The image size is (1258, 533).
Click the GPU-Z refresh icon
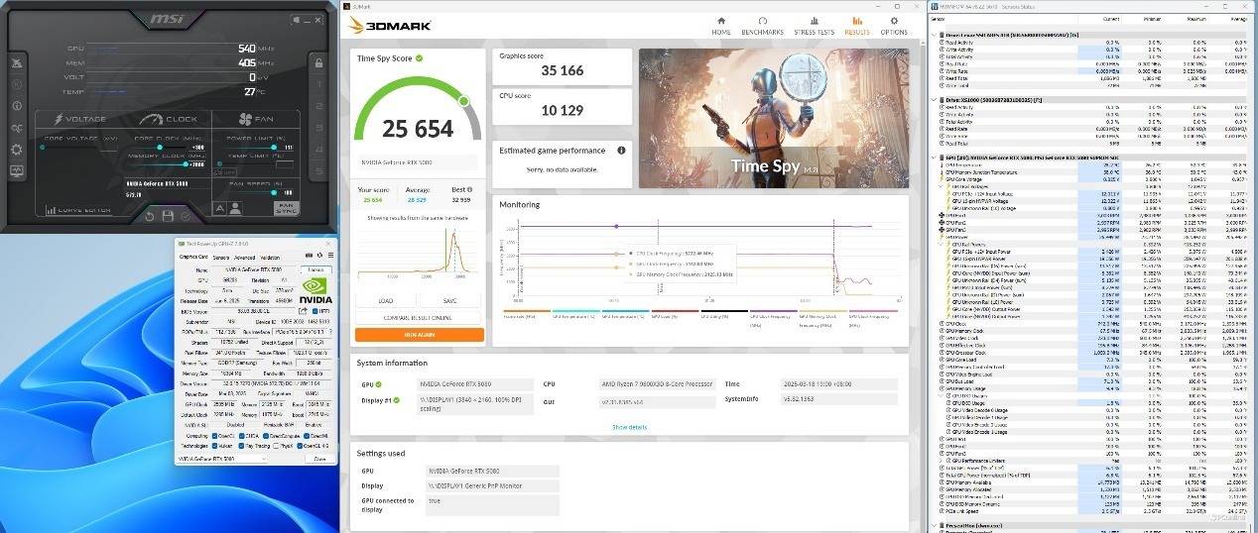click(x=319, y=255)
